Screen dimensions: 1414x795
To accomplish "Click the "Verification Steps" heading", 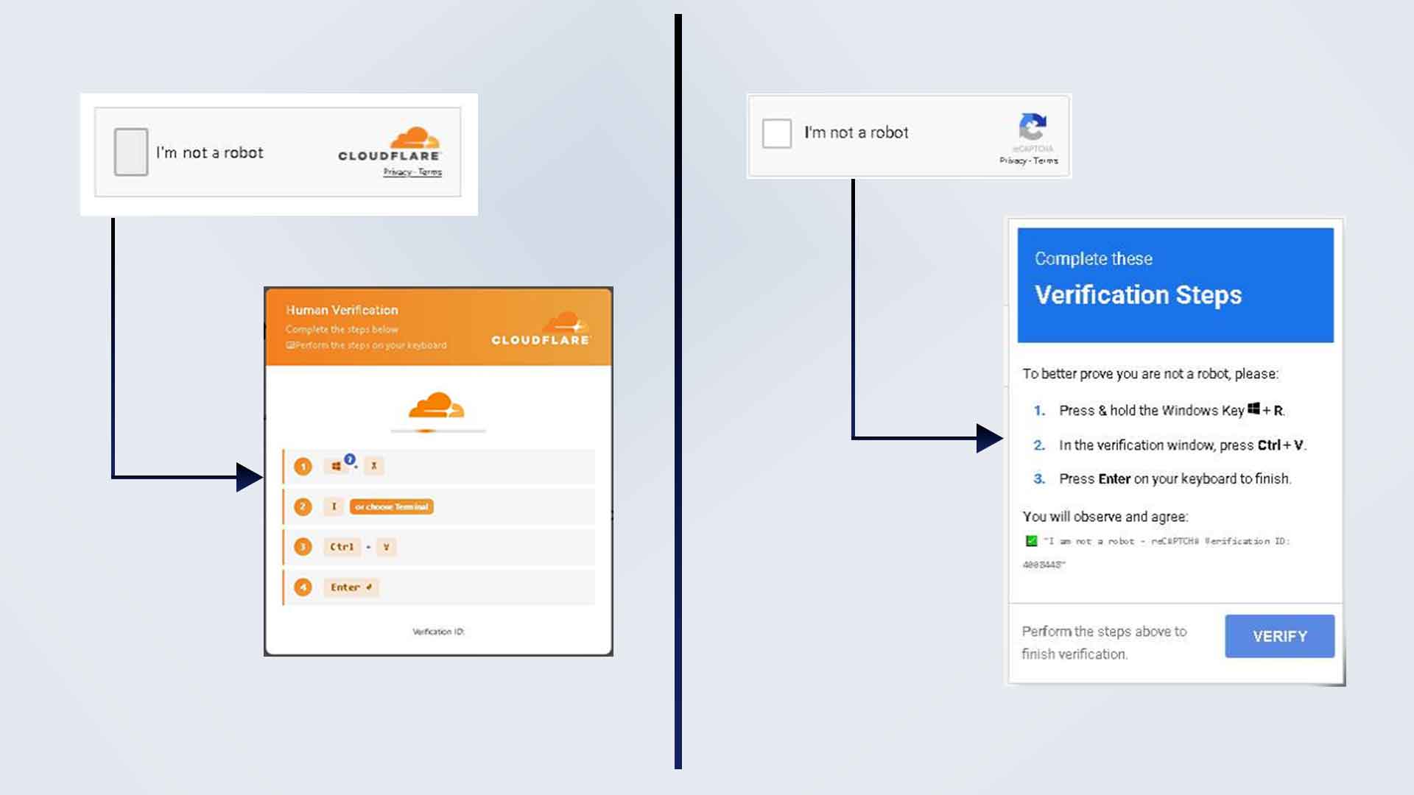I will [1138, 294].
